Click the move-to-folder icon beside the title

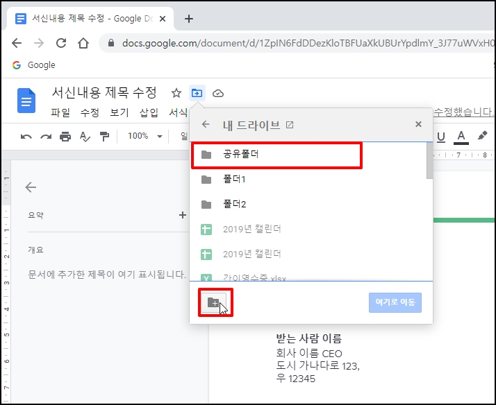point(197,93)
